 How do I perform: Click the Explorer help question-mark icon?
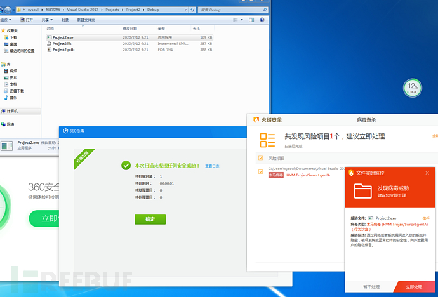(x=262, y=20)
